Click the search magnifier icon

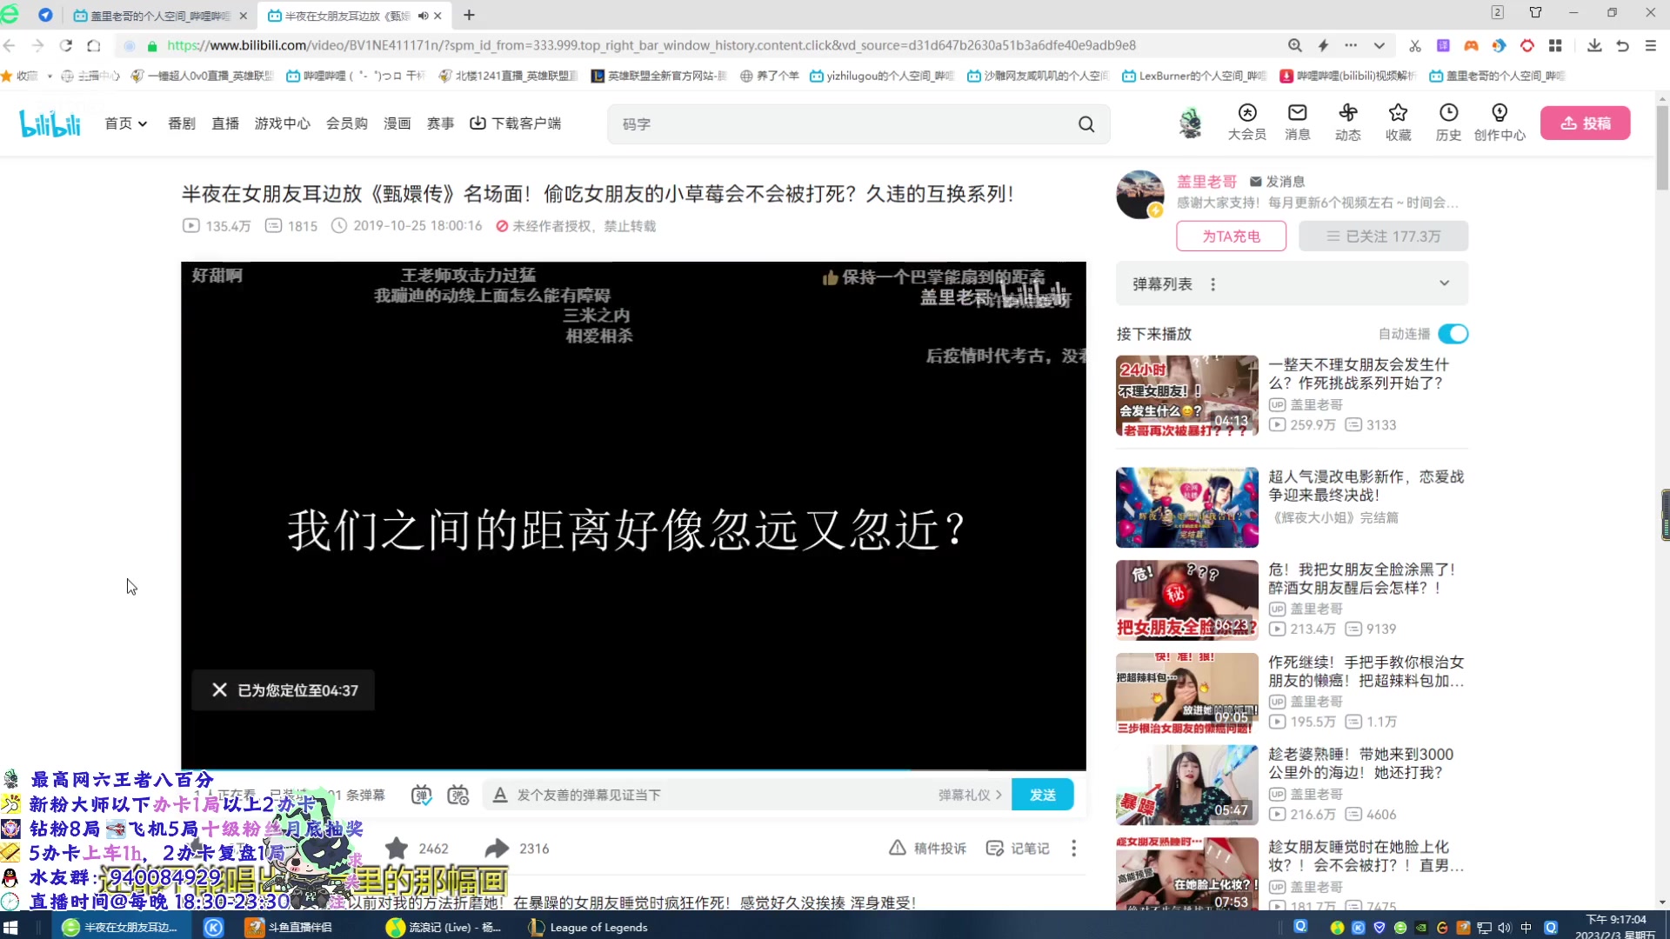click(1086, 124)
